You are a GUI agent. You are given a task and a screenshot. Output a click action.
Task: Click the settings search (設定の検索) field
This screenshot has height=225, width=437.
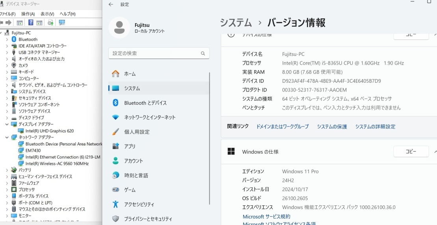pyautogui.click(x=159, y=53)
